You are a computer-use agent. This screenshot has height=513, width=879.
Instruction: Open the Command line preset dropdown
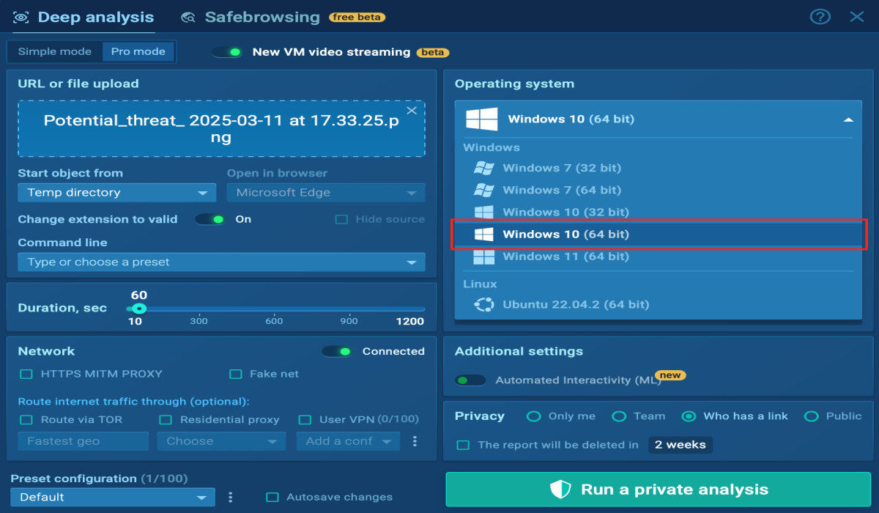221,262
